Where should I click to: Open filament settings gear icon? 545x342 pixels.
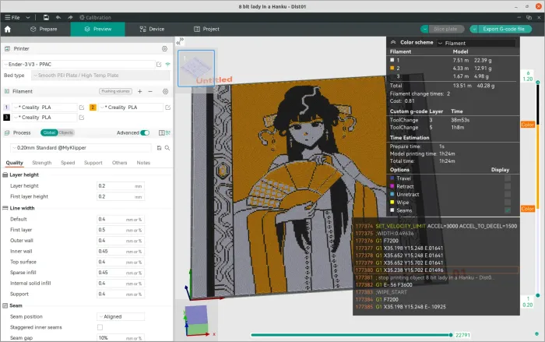(165, 91)
